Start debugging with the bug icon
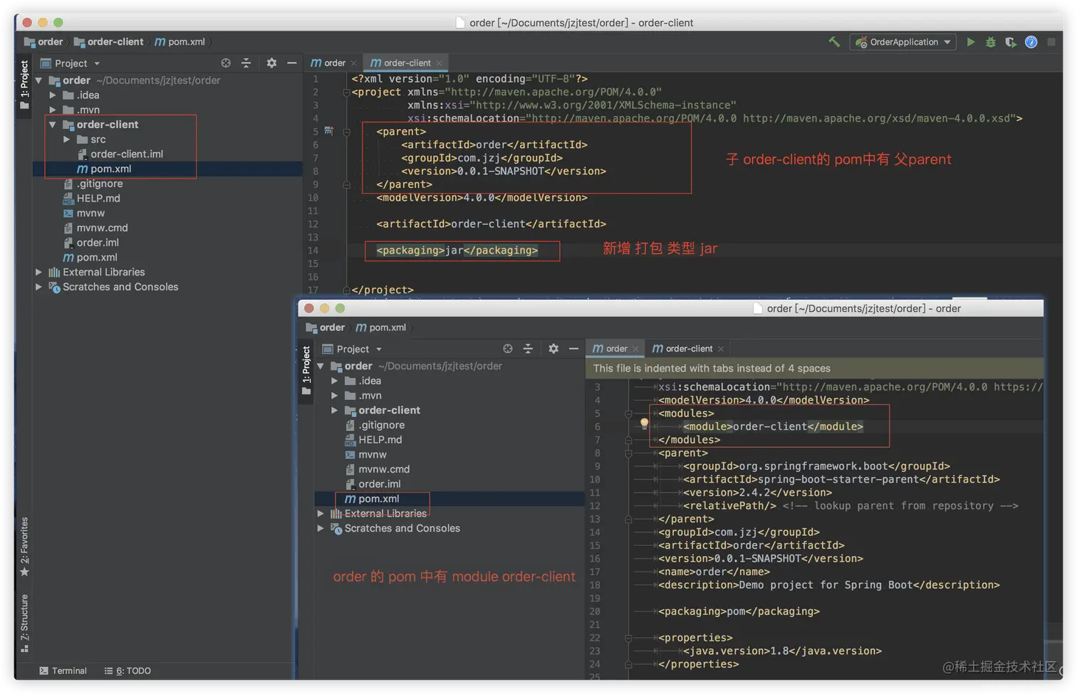Viewport: 1077px width, 694px height. click(990, 42)
